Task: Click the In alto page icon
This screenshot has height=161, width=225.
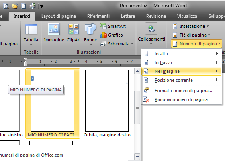Action: tap(146, 54)
